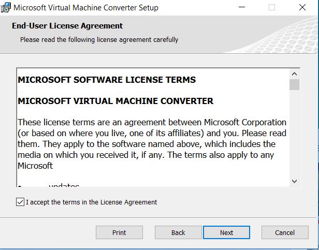The height and width of the screenshot is (250, 319).
Task: Uncheck the accept license terms checkbox
Action: [x=20, y=202]
